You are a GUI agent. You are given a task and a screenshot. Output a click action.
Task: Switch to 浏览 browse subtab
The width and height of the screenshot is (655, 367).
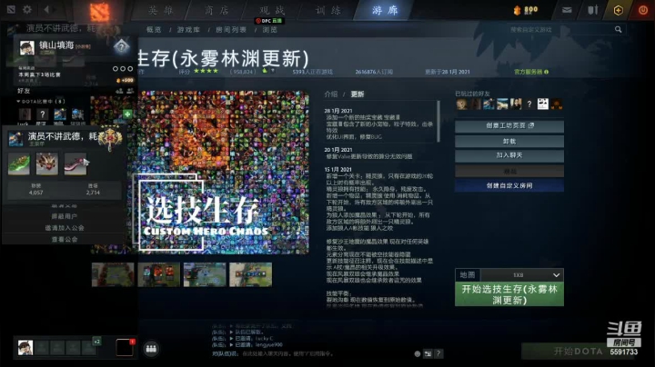269,30
